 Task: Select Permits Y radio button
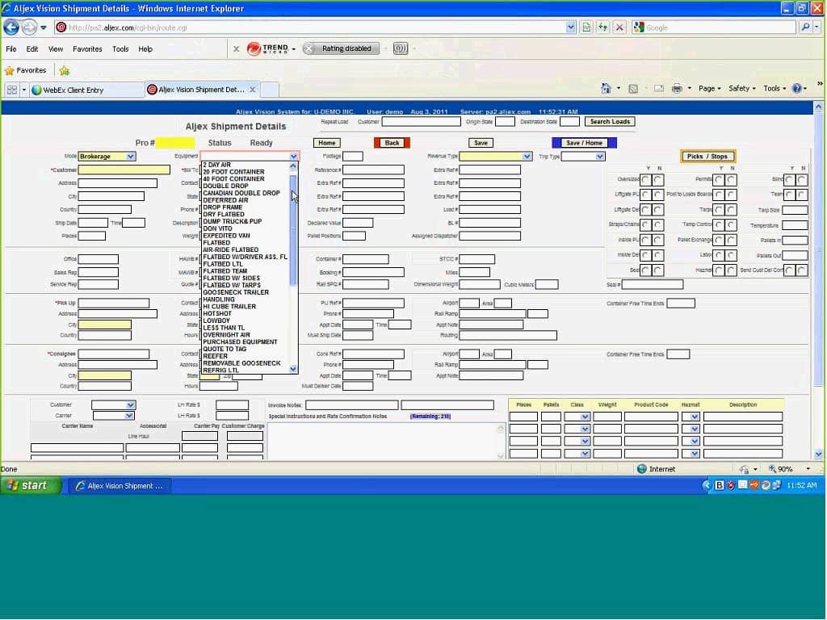tap(718, 180)
